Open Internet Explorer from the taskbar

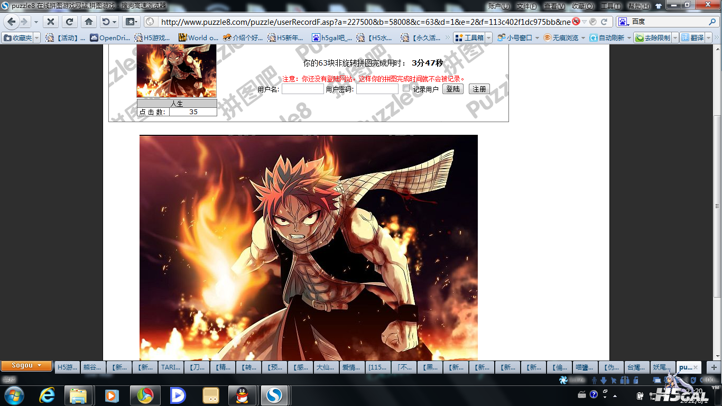click(47, 395)
